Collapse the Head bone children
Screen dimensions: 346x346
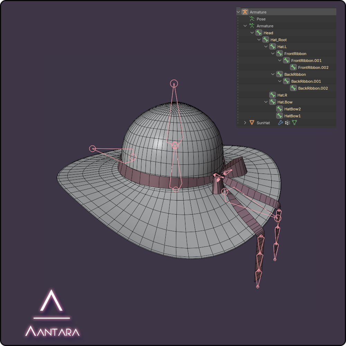point(252,33)
